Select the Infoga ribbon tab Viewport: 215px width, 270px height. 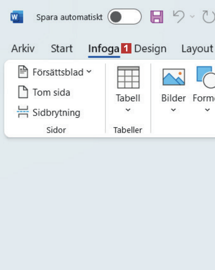tap(104, 49)
